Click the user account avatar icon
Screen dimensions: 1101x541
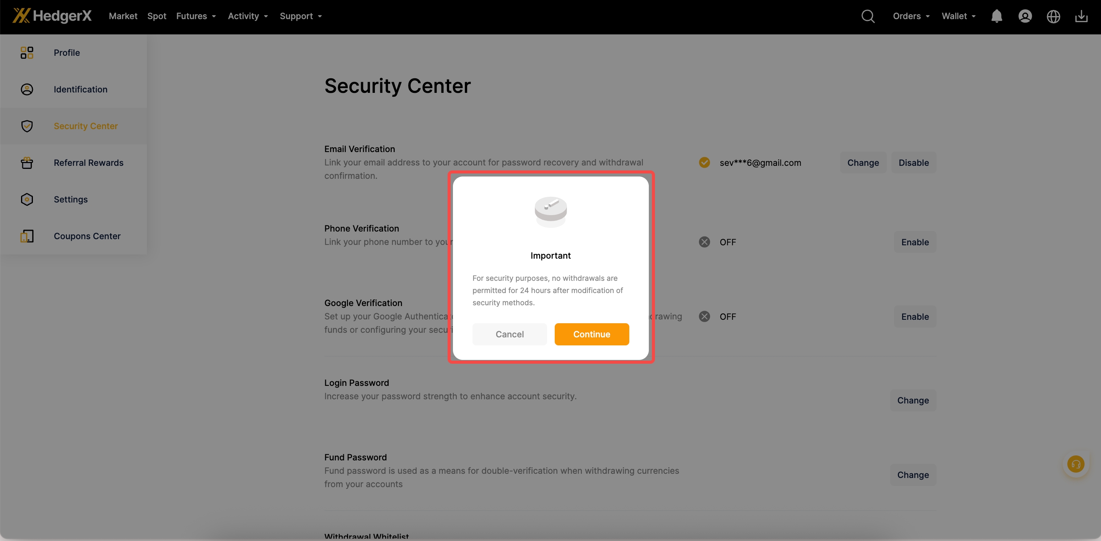1024,16
